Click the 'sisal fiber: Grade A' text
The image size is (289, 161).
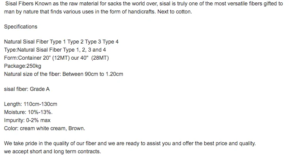click(27, 89)
